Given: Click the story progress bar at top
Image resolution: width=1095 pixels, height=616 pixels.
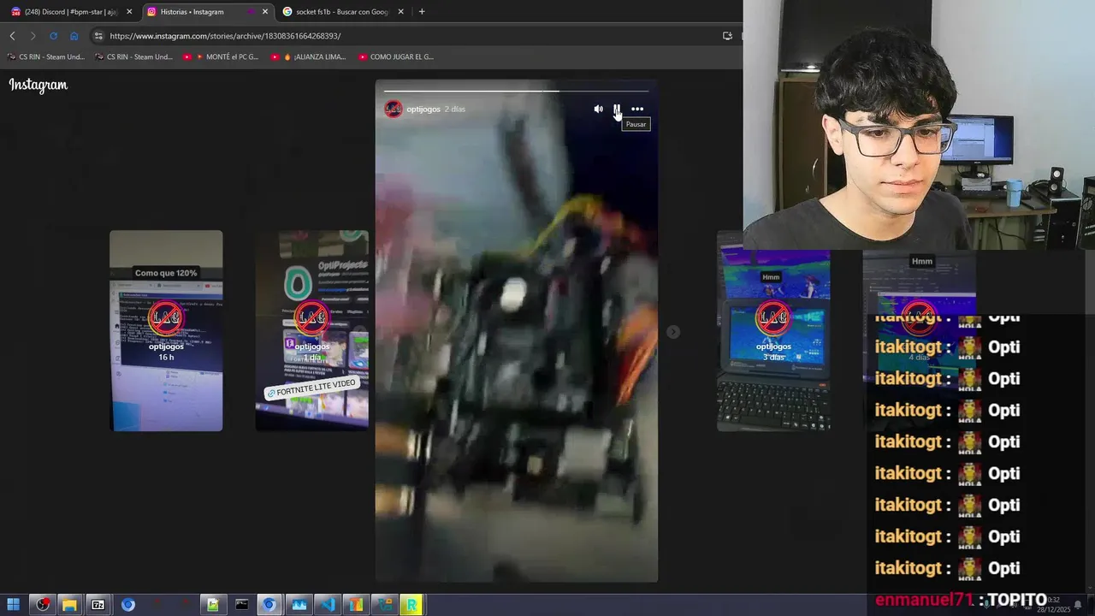Looking at the screenshot, I should click(517, 90).
